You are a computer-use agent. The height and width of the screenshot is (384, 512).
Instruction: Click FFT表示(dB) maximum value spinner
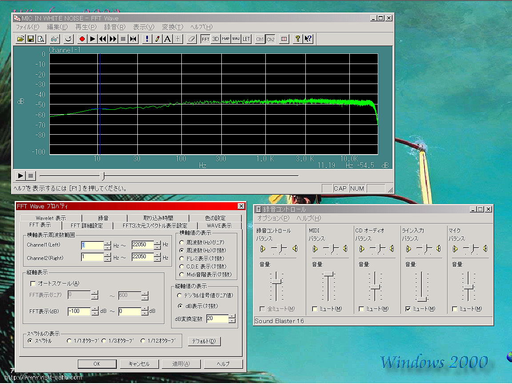[x=145, y=312]
